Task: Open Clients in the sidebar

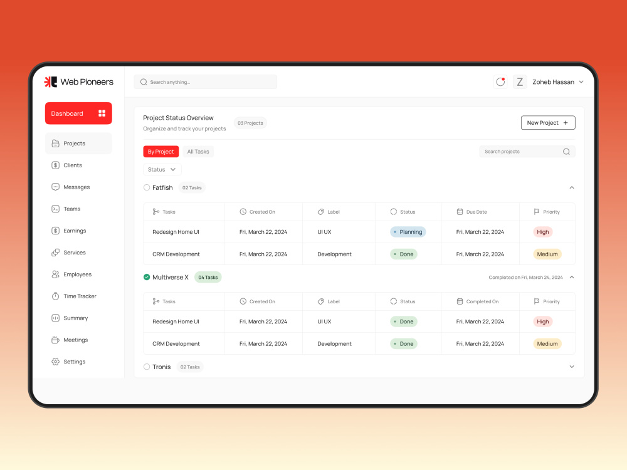Action: (78, 165)
